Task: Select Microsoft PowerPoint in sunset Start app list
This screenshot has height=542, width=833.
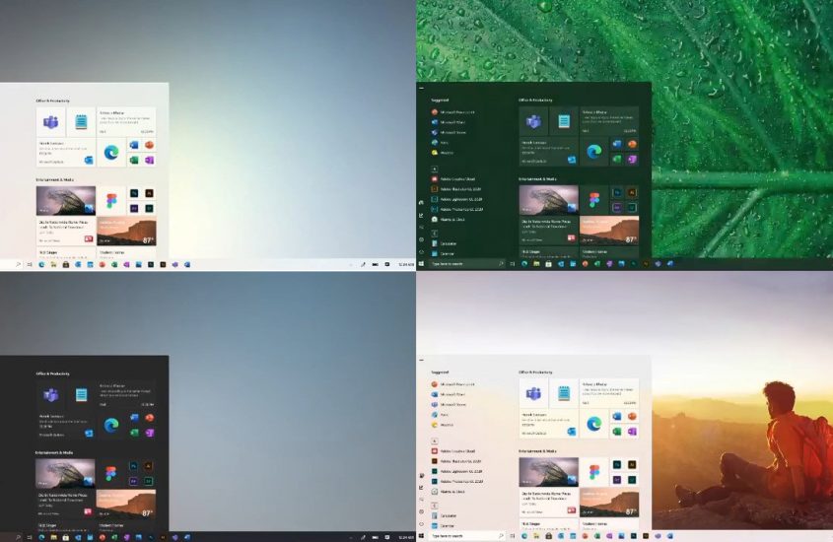Action: tap(453, 383)
